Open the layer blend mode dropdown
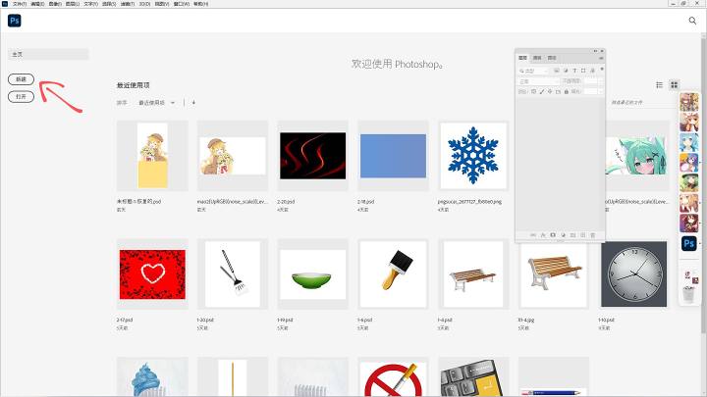Screen dimensions: 707x397 coord(538,81)
